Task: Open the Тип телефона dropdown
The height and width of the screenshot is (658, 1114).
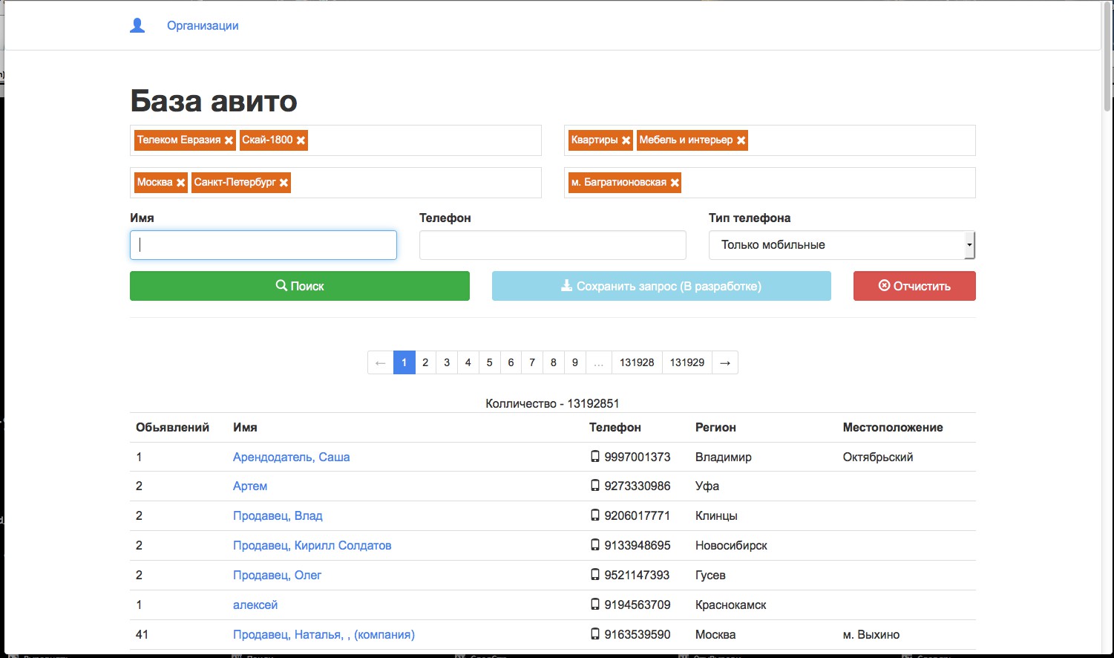Action: click(x=842, y=245)
